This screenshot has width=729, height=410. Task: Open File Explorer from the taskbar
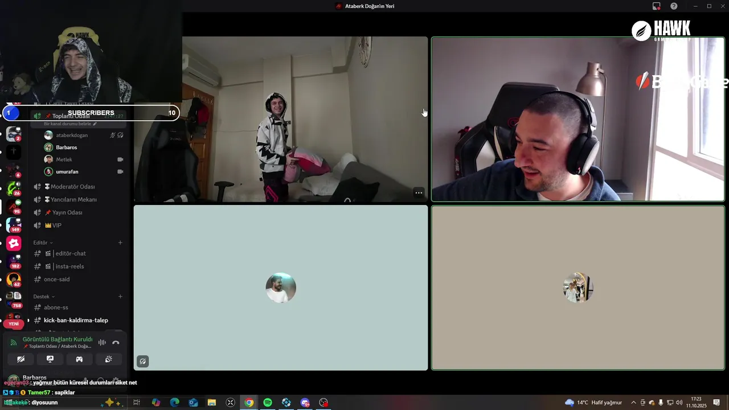(212, 403)
